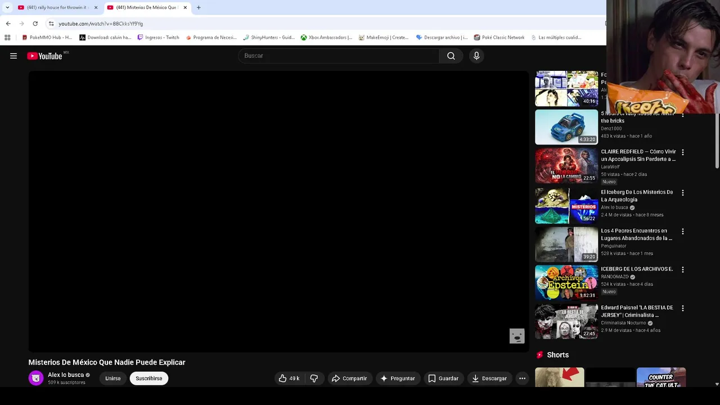Screen dimensions: 720x405
Task: Click channel watermark in video corner
Action: [517, 336]
